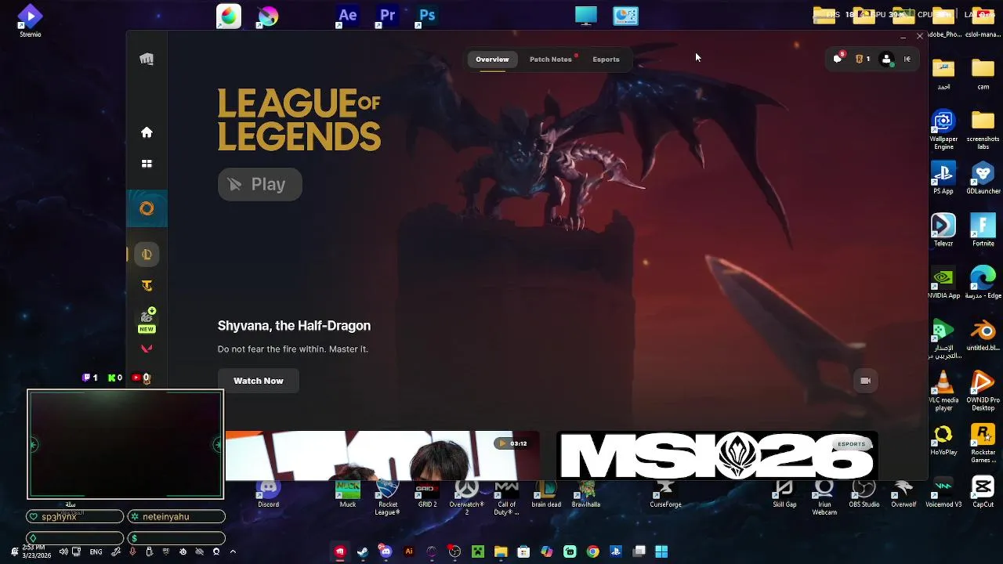
Task: Open the chat messages icon with badge
Action: click(838, 59)
